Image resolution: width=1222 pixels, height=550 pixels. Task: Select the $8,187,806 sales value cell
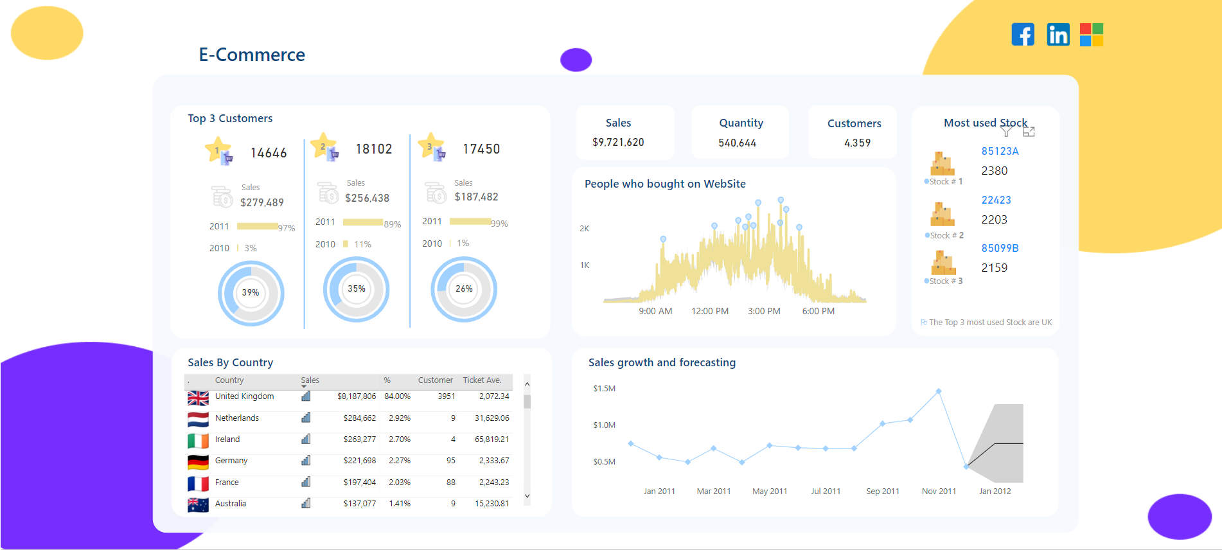tap(357, 396)
